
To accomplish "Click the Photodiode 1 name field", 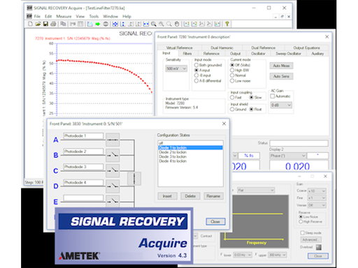I will [x=83, y=135].
